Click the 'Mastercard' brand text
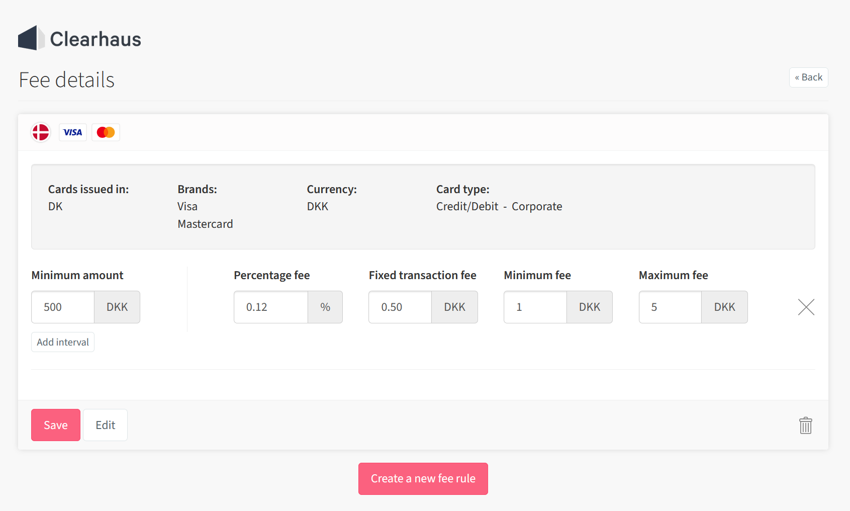 point(205,224)
